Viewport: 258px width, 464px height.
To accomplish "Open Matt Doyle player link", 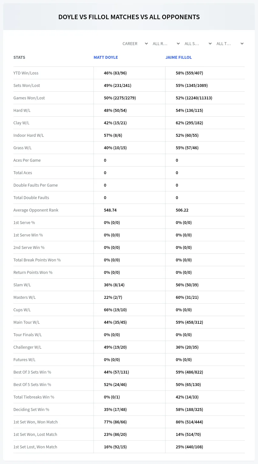I will [x=106, y=58].
